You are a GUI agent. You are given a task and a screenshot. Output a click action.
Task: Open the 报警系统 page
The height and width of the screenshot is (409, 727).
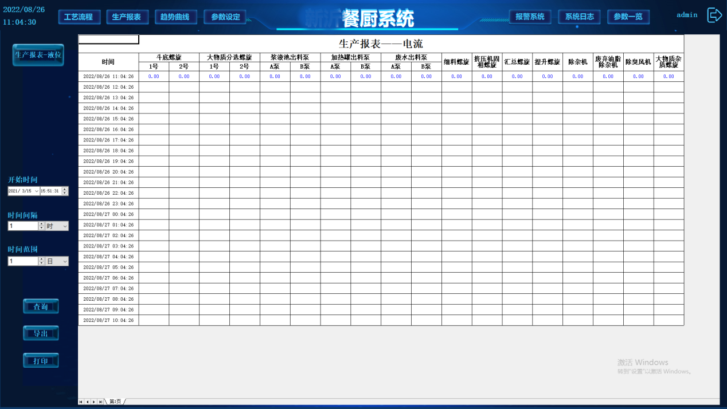click(530, 17)
